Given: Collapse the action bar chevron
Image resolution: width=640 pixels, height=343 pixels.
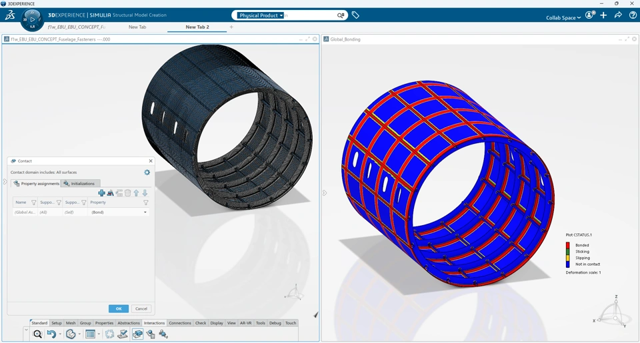Looking at the screenshot, I should tap(26, 330).
